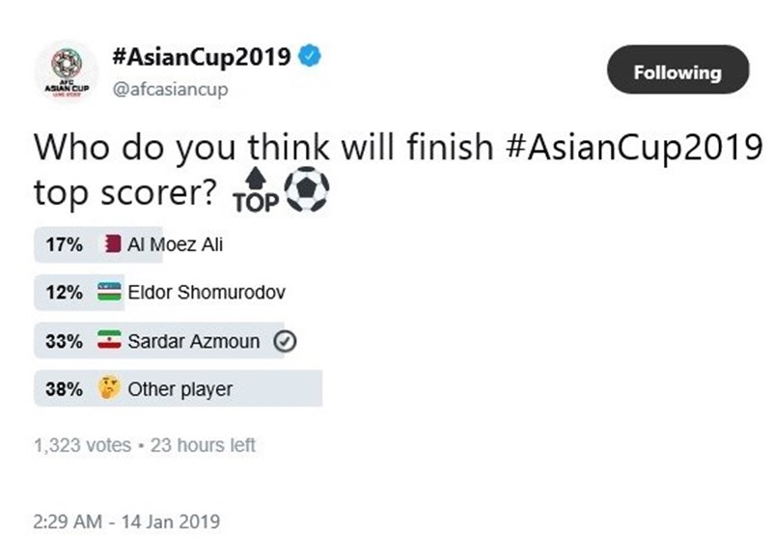This screenshot has width=772, height=538.
Task: Click the thinking face emoji
Action: point(108,389)
